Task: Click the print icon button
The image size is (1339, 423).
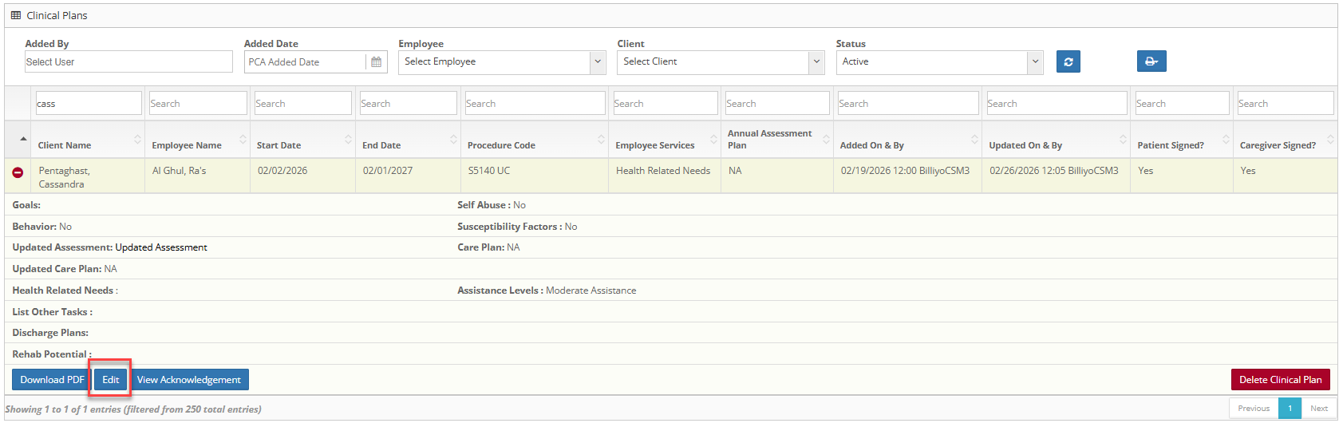Action: point(1151,61)
